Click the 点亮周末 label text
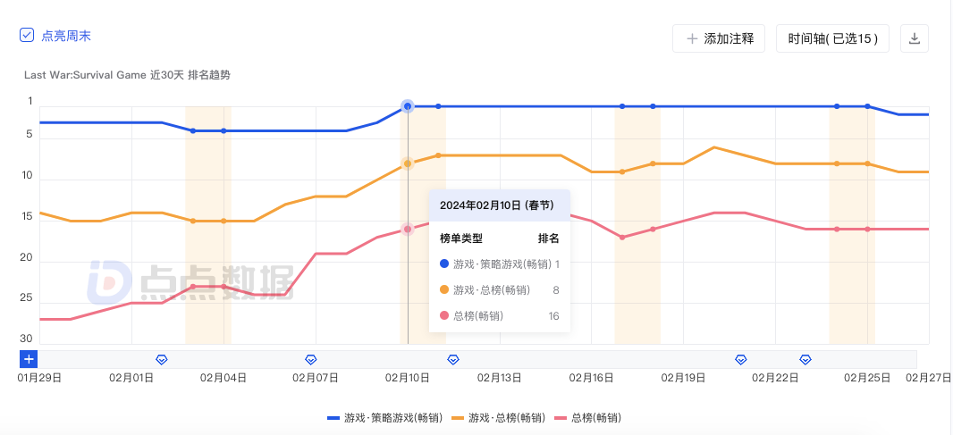 click(x=66, y=36)
